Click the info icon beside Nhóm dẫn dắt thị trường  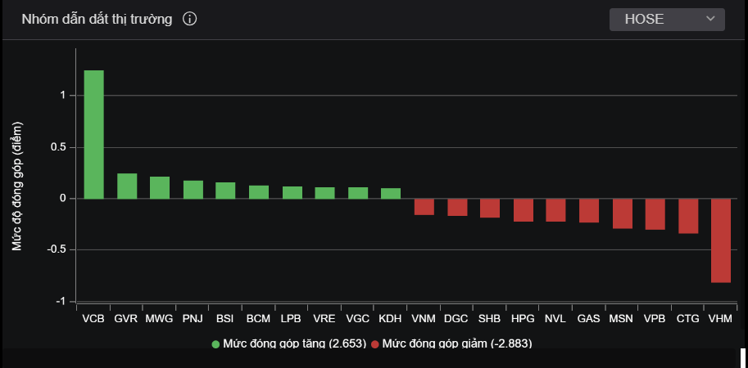tap(189, 20)
